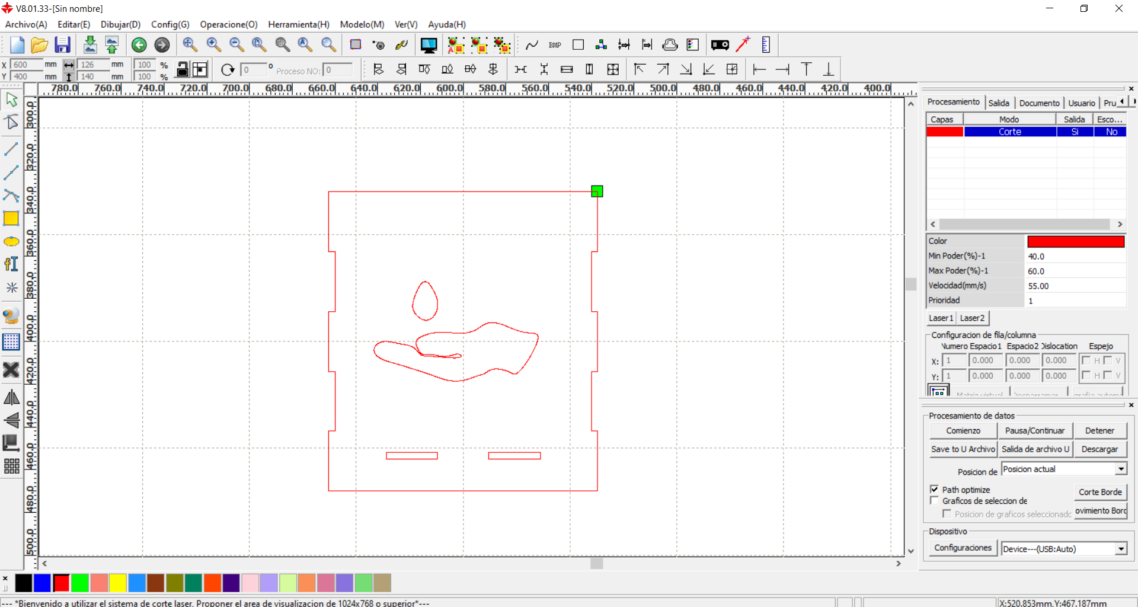Toggle the X row H mirror checkbox
The height and width of the screenshot is (607, 1138).
1086,360
